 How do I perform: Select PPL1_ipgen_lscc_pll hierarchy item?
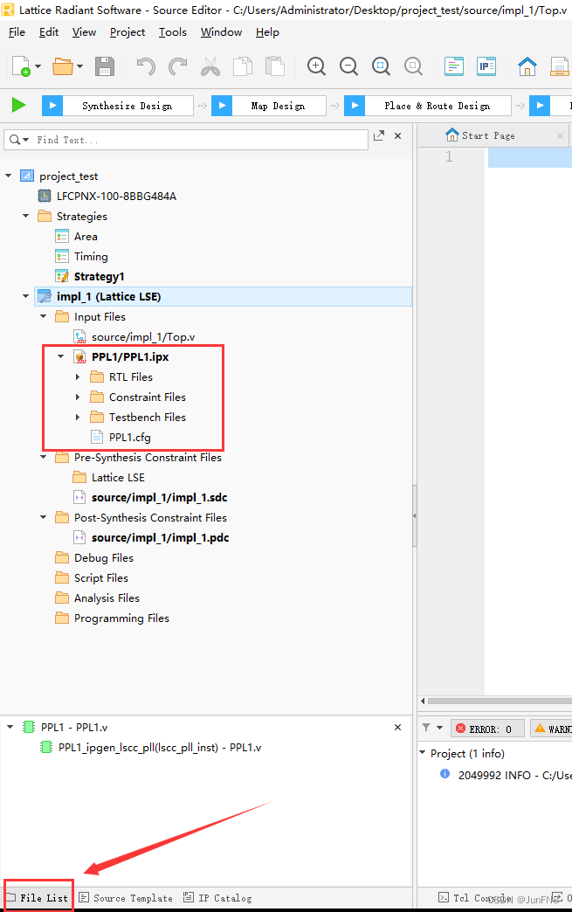(x=159, y=748)
